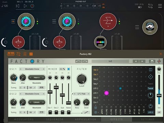Screen dimensions: 164x123
Task: Click the Osc 1 mixer level fader
Action: tap(50, 92)
